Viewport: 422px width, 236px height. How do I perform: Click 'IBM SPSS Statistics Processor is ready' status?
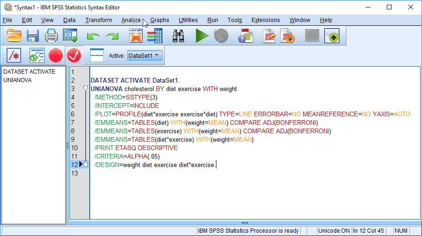point(248,231)
